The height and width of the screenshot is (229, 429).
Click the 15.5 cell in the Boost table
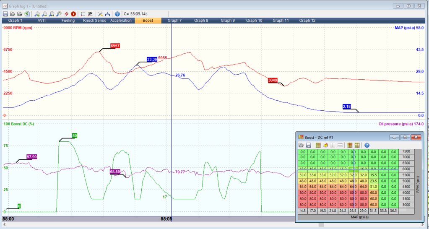374,175
